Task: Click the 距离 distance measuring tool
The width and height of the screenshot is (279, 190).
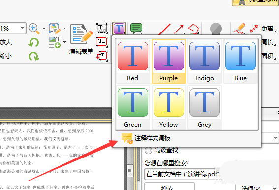Action: (263, 29)
